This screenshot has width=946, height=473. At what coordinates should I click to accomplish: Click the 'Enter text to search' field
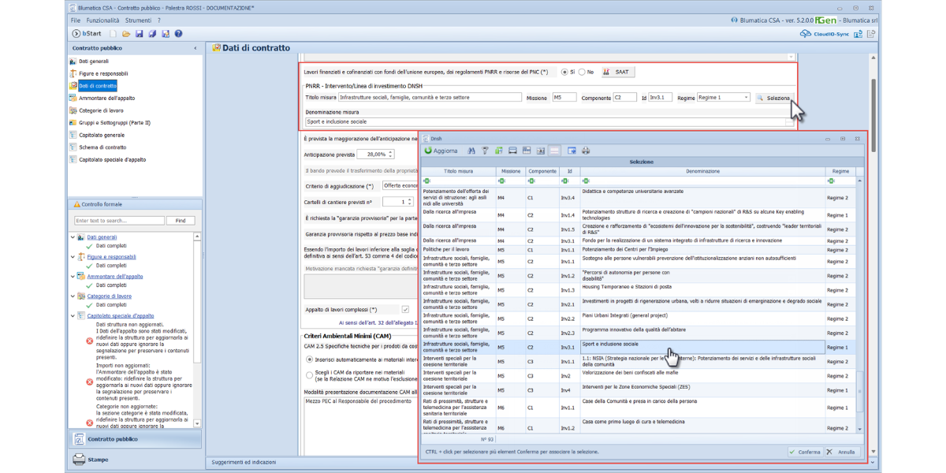point(119,221)
